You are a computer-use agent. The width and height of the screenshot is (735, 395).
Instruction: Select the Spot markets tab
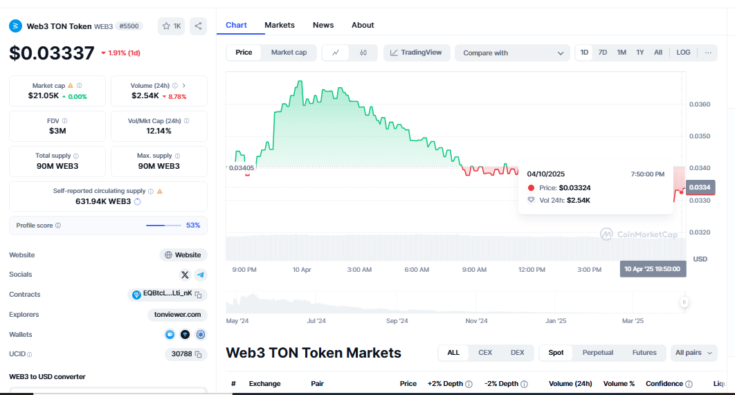click(556, 353)
